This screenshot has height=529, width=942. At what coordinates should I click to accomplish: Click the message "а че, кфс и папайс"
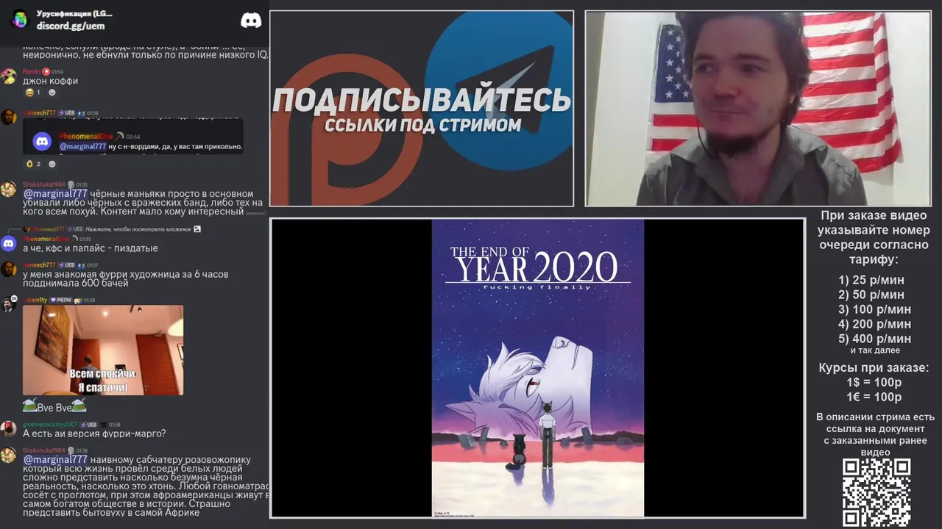pos(91,248)
